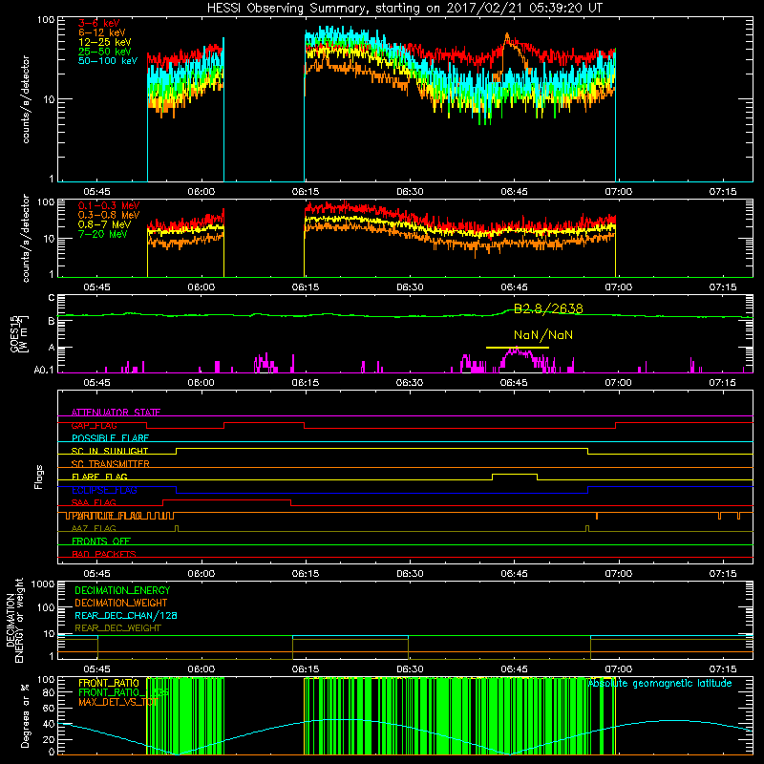
Task: Select the REAR_DEC_WEIGHT legend label
Action: [117, 628]
